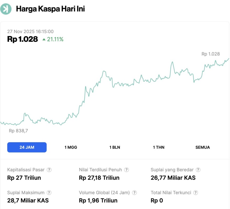Click the Rp 1.028 label on chart

coord(211,54)
